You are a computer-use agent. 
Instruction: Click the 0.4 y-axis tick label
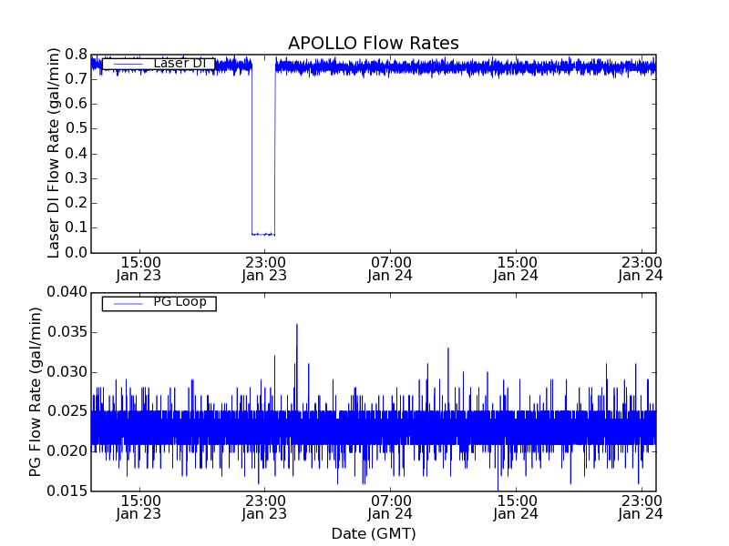point(76,153)
